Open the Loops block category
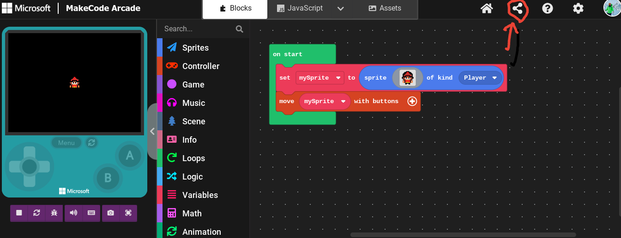The image size is (621, 238). point(203,158)
